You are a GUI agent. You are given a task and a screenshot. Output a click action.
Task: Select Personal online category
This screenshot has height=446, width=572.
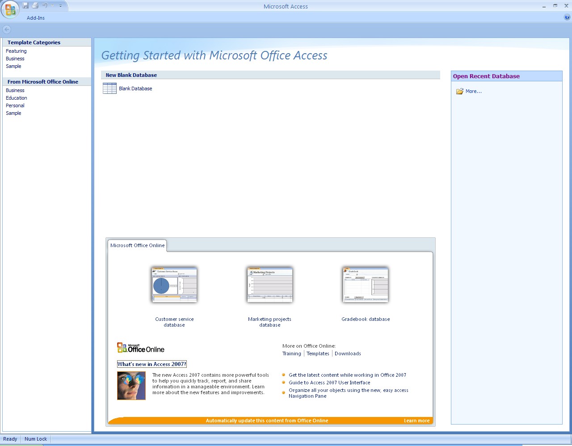tap(15, 105)
